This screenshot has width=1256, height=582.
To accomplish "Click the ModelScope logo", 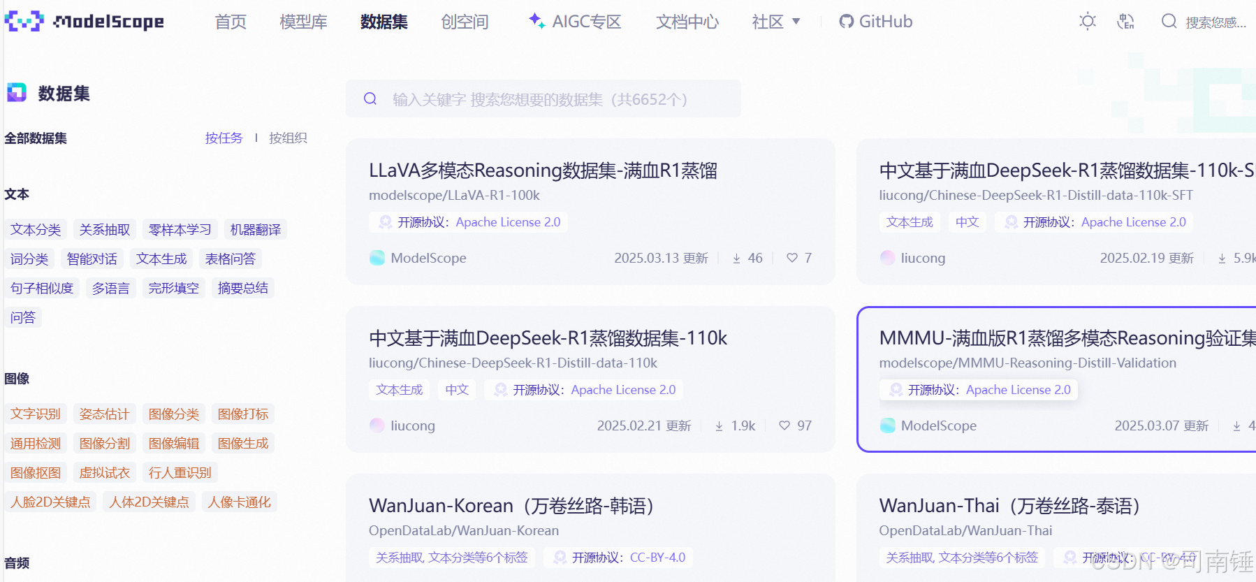I will pyautogui.click(x=85, y=22).
